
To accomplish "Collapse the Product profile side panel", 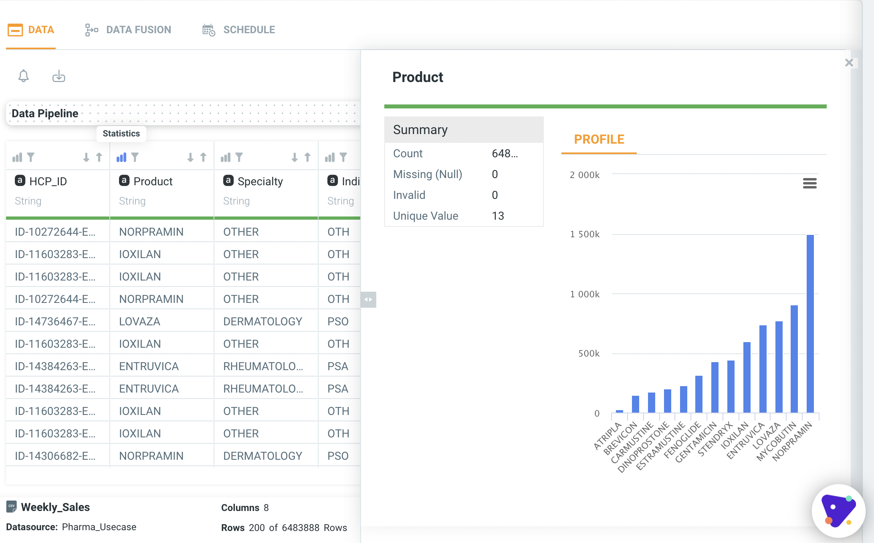I will tap(368, 299).
